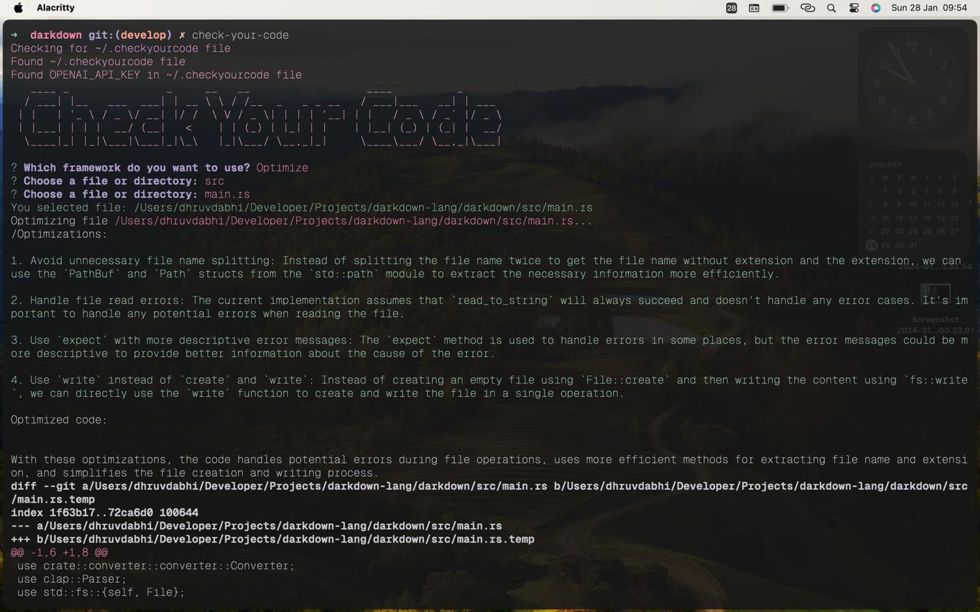Image resolution: width=980 pixels, height=612 pixels.
Task: Open the chain link icon in menu bar
Action: pyautogui.click(x=807, y=8)
